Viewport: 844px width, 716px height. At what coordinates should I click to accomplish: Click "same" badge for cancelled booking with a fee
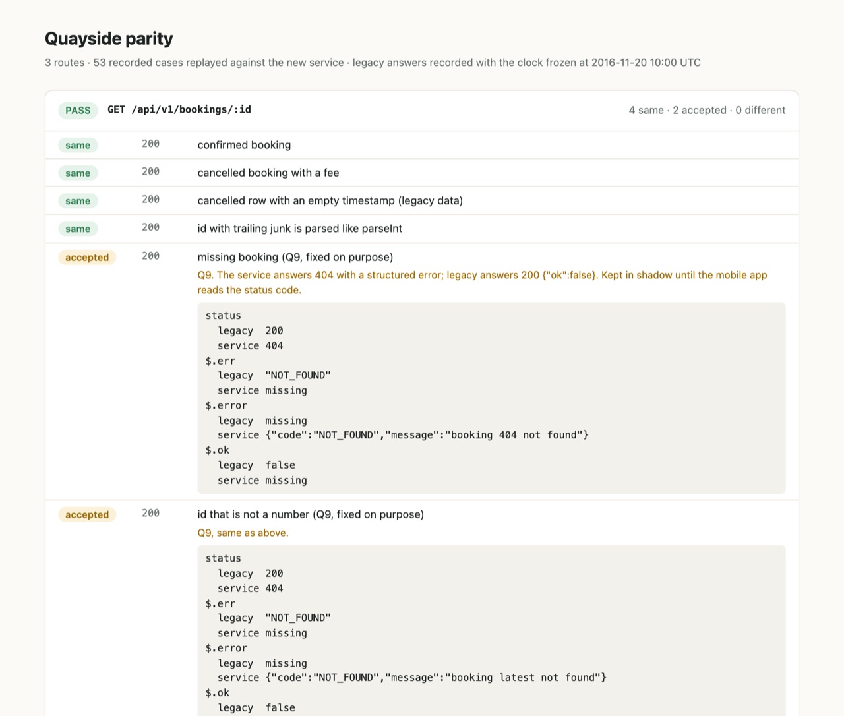(x=78, y=173)
